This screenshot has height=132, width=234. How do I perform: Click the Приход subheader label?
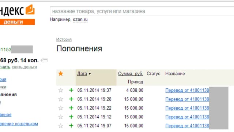(x=136, y=82)
